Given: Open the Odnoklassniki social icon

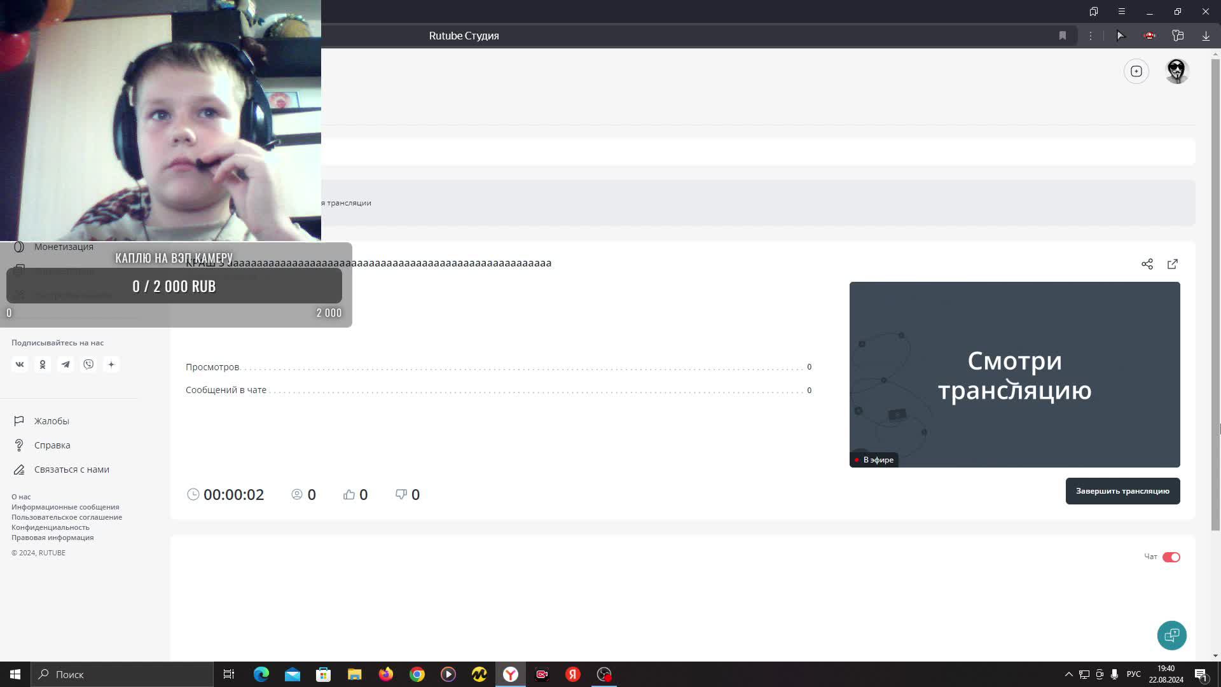Looking at the screenshot, I should 43,364.
